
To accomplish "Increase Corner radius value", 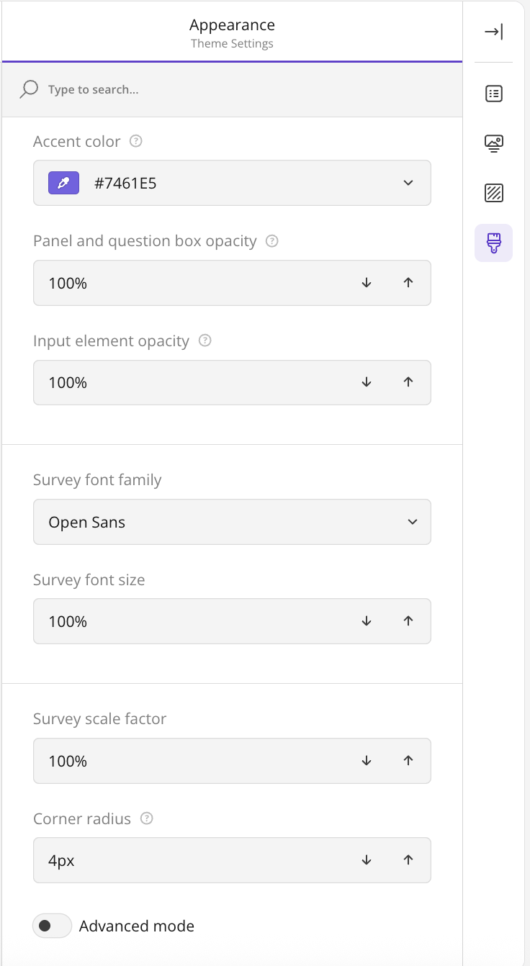I will (x=408, y=860).
